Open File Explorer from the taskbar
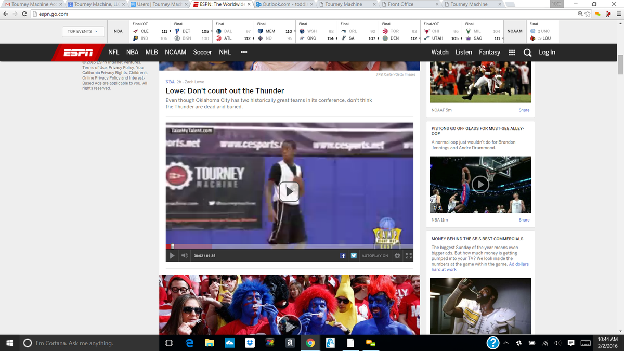The width and height of the screenshot is (624, 351). tap(210, 343)
